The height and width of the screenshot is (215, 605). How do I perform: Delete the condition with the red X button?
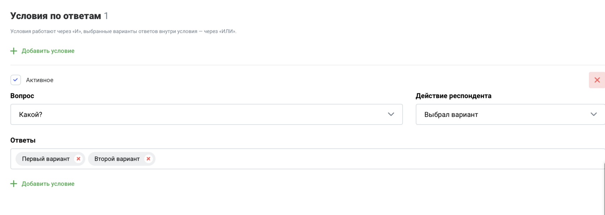click(597, 80)
